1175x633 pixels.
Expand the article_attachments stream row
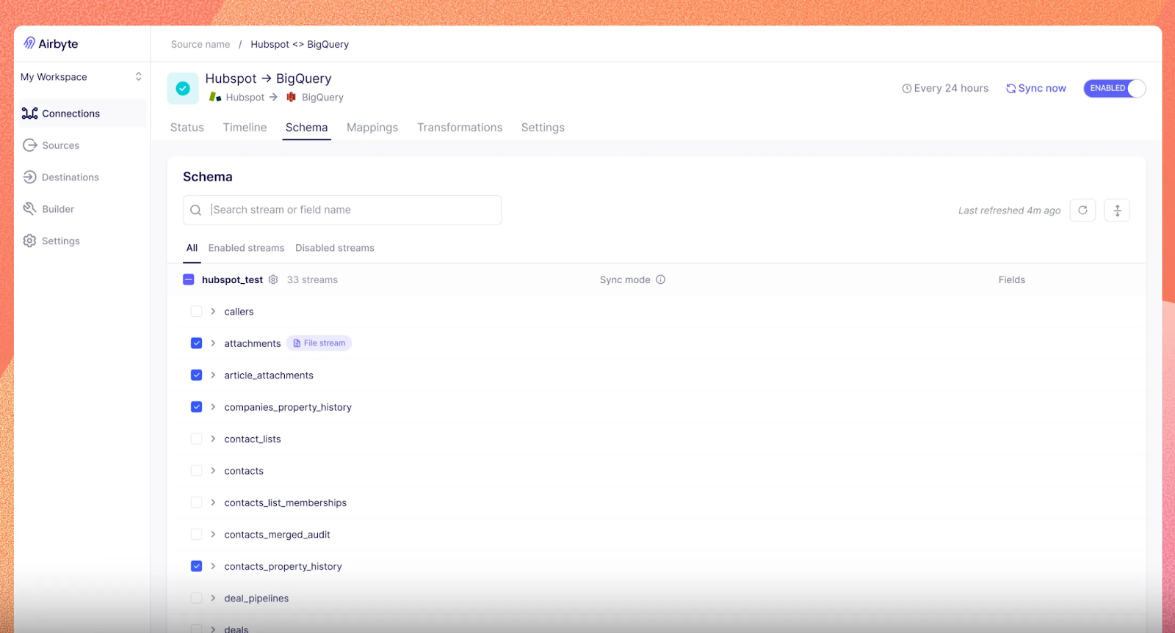(x=213, y=375)
